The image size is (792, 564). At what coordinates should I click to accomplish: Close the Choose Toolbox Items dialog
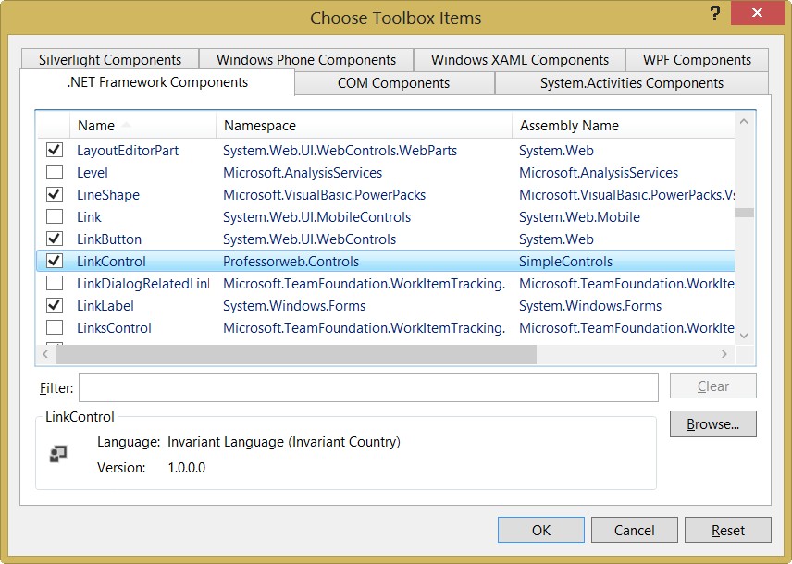[757, 13]
